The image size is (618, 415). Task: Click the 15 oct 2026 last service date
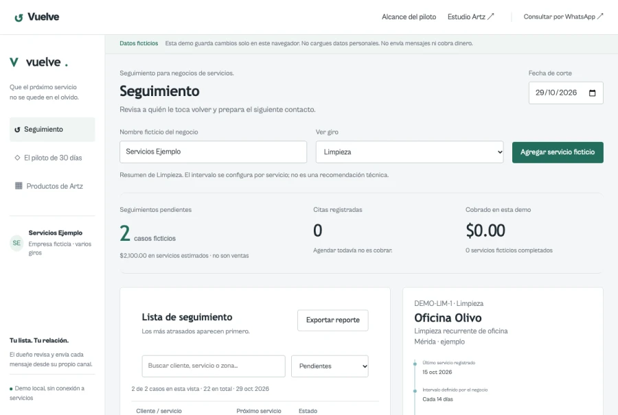point(437,372)
